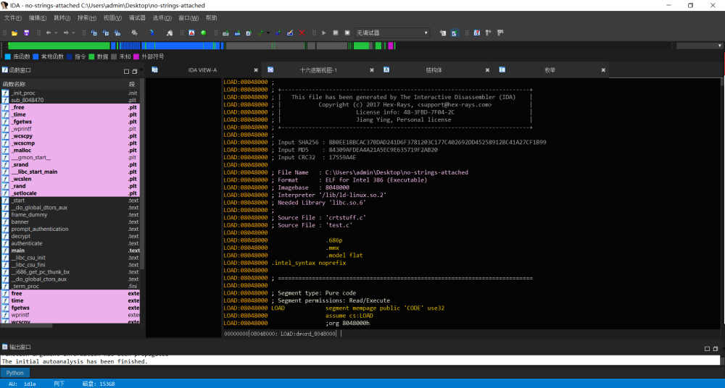Click the pause process toolbar button
The height and width of the screenshot is (388, 725).
pos(336,33)
